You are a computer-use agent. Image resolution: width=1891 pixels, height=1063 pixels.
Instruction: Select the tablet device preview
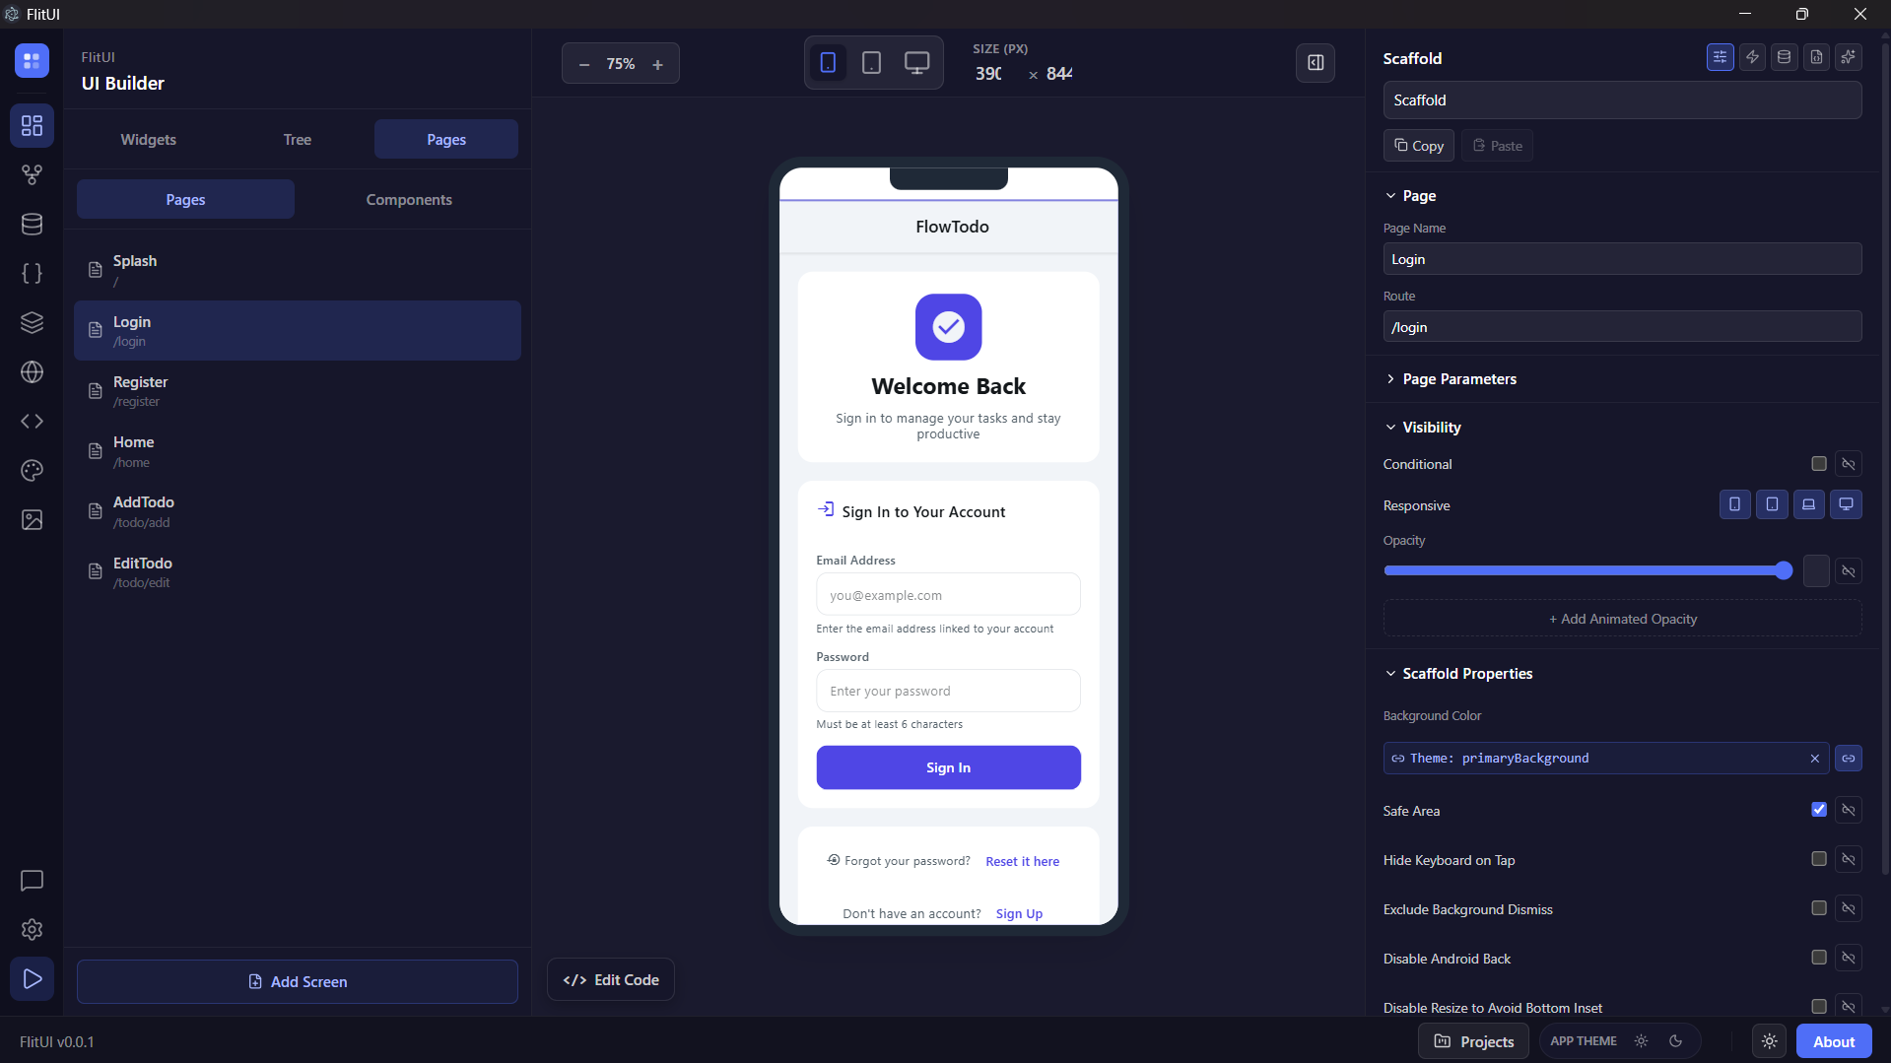(871, 63)
